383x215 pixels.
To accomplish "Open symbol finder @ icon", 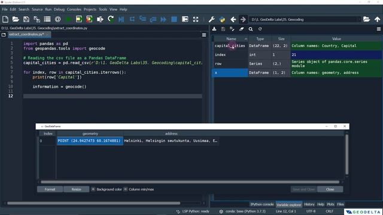I will [58, 19].
